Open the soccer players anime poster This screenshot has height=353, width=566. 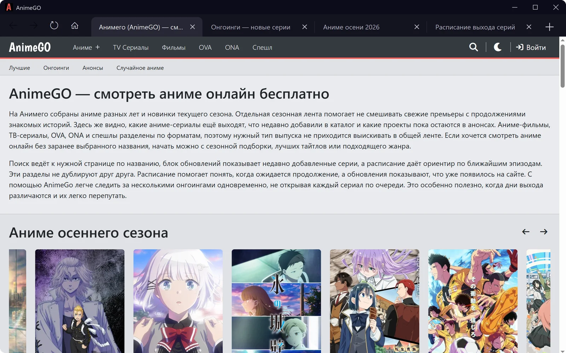pos(473,301)
